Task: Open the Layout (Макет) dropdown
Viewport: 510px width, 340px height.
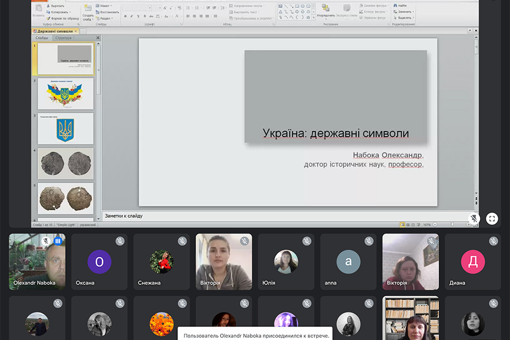Action: [105, 6]
